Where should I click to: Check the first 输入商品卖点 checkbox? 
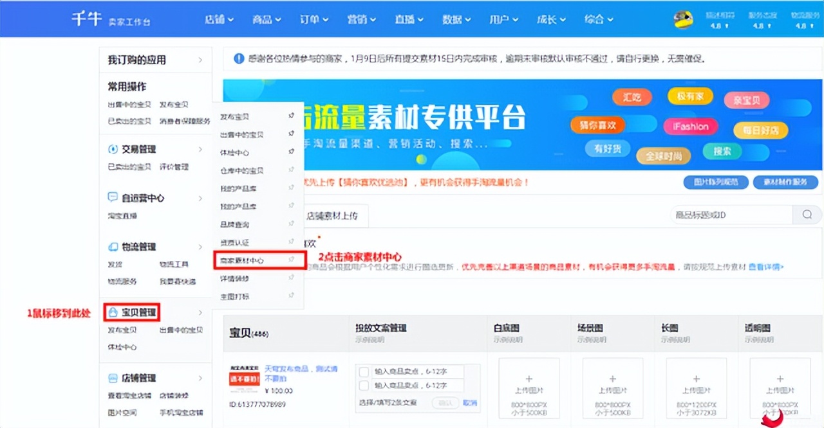pos(364,371)
